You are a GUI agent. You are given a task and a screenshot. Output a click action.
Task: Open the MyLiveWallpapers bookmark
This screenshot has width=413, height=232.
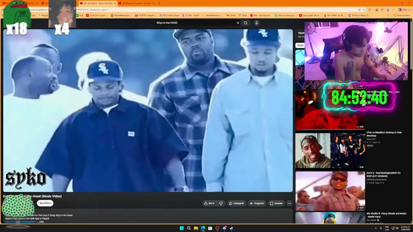(121, 15)
